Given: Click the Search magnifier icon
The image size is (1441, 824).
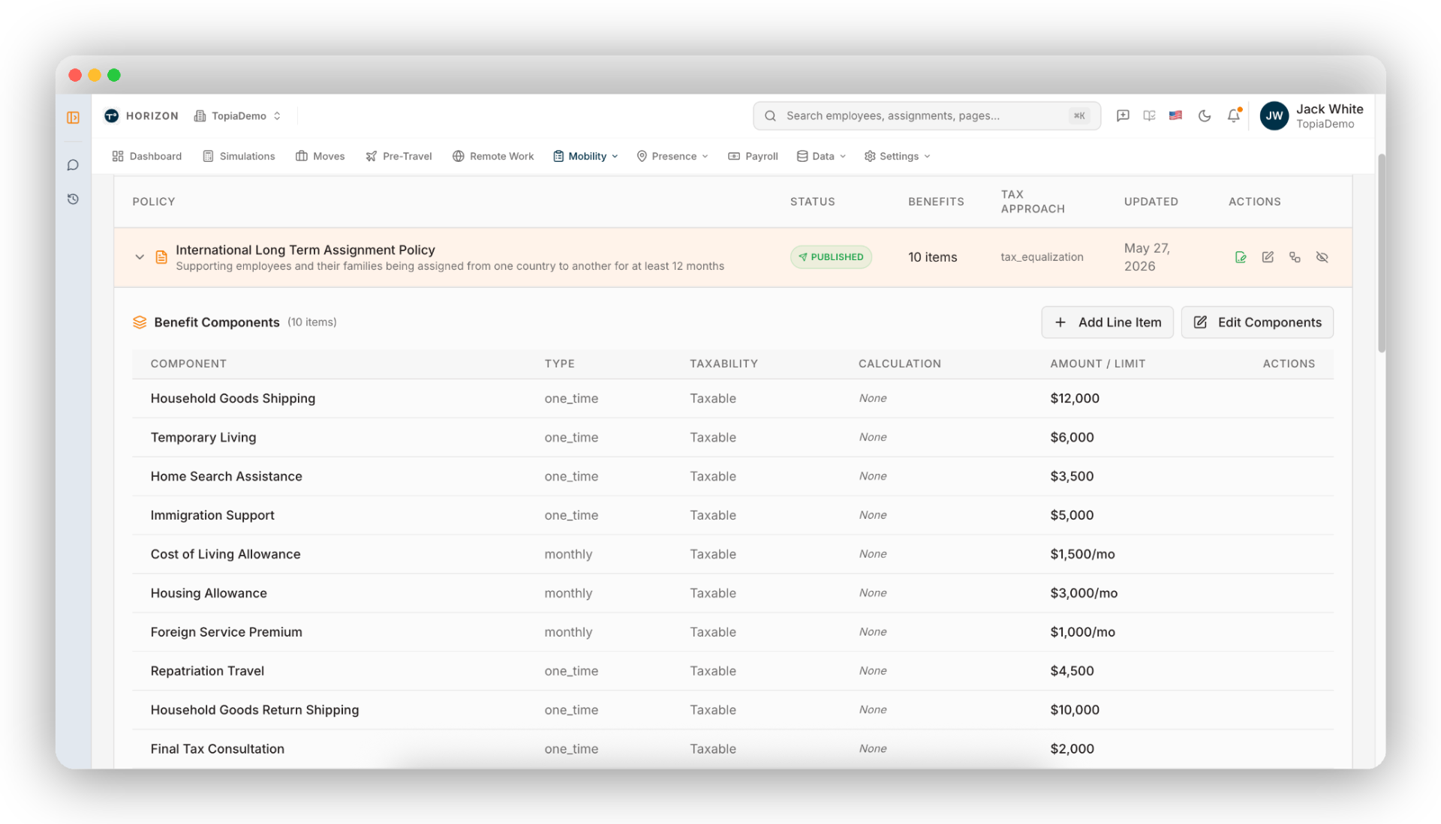Looking at the screenshot, I should [770, 115].
